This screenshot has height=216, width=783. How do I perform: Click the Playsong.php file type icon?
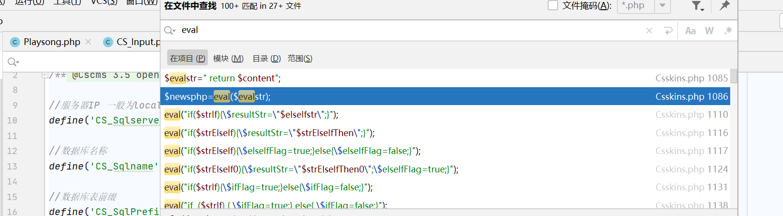pyautogui.click(x=15, y=42)
